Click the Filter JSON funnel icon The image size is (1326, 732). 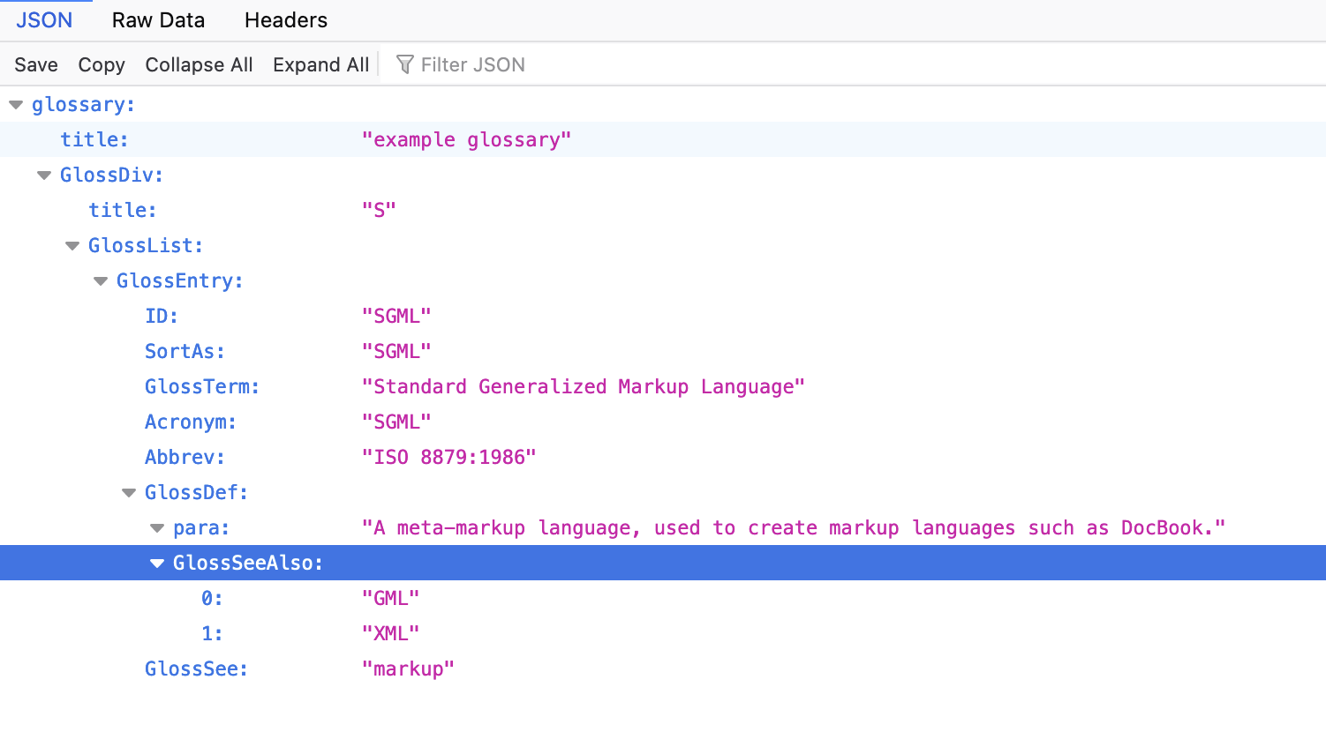(x=404, y=63)
